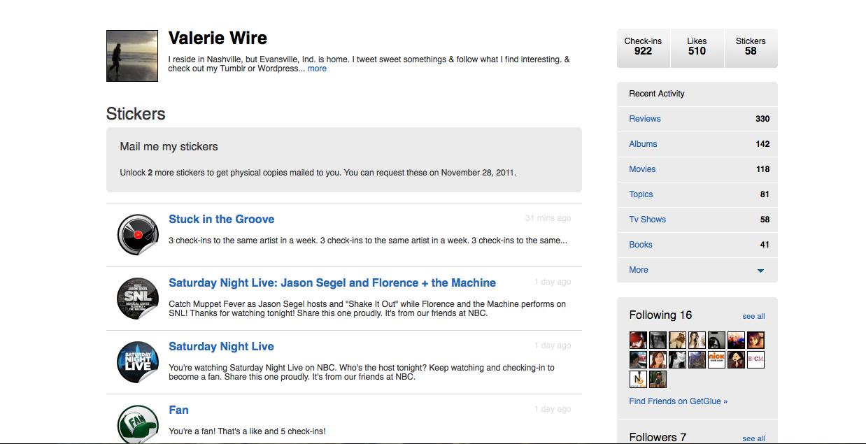Click the Saturday Night Live sticker icon
The width and height of the screenshot is (866, 444).
pos(138,362)
